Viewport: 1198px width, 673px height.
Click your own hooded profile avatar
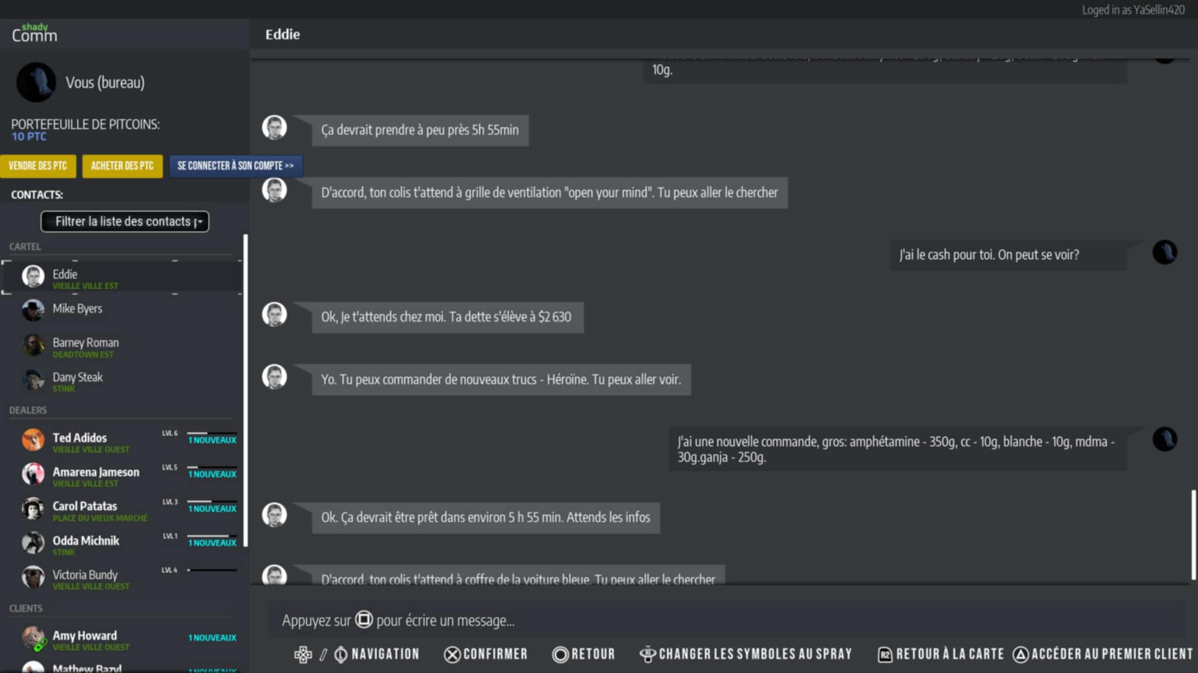point(36,82)
